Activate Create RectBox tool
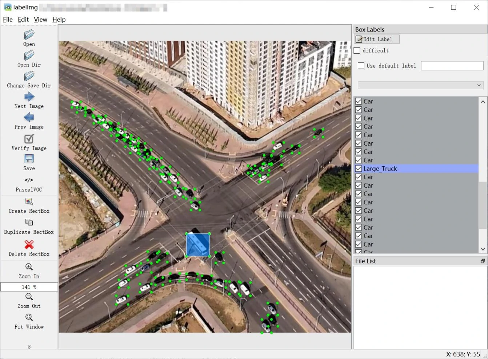The height and width of the screenshot is (359, 488). point(29,201)
